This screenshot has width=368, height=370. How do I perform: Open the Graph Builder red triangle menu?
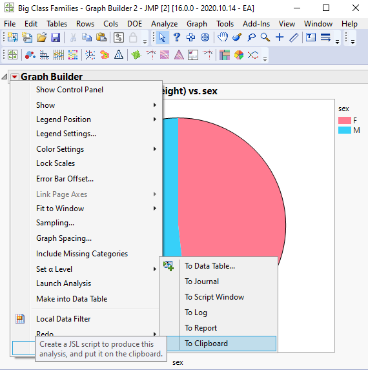[x=15, y=77]
